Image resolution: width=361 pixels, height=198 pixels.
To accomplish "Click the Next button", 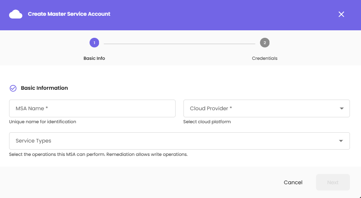I will pos(333,182).
